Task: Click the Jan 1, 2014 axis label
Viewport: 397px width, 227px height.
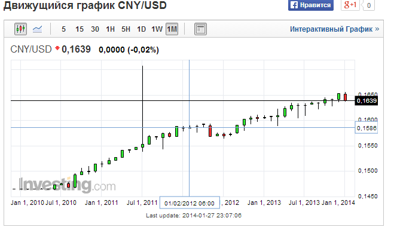Action: [338, 203]
